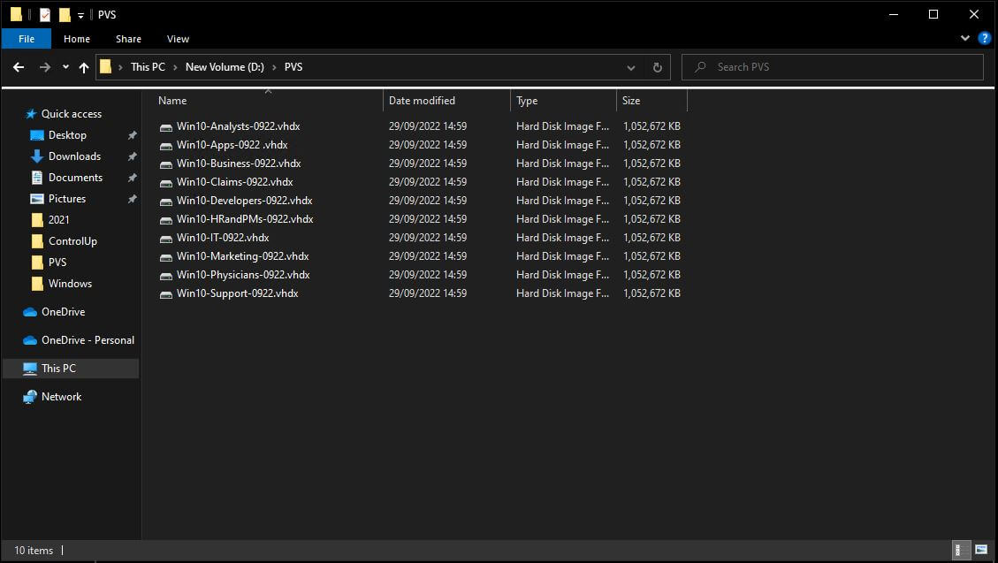Select Win10-IT-0922.vhdx file
The height and width of the screenshot is (563, 998).
[221, 237]
